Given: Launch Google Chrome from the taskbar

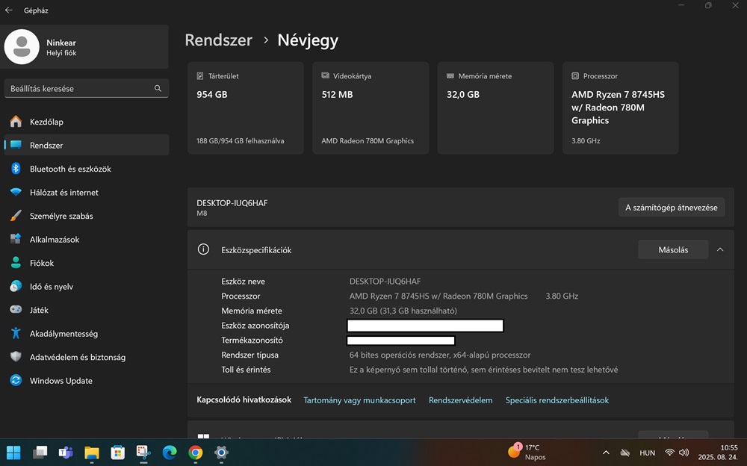Looking at the screenshot, I should click(196, 452).
